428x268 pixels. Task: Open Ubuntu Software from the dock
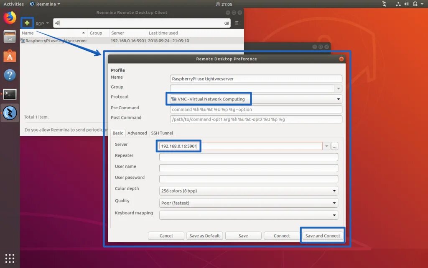[10, 56]
